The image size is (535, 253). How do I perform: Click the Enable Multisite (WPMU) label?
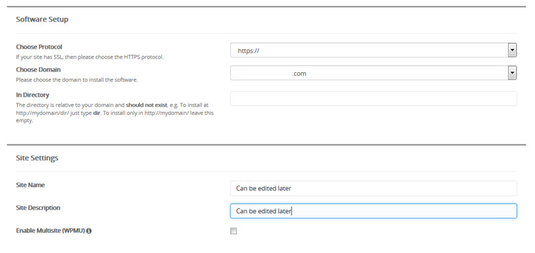[50, 231]
